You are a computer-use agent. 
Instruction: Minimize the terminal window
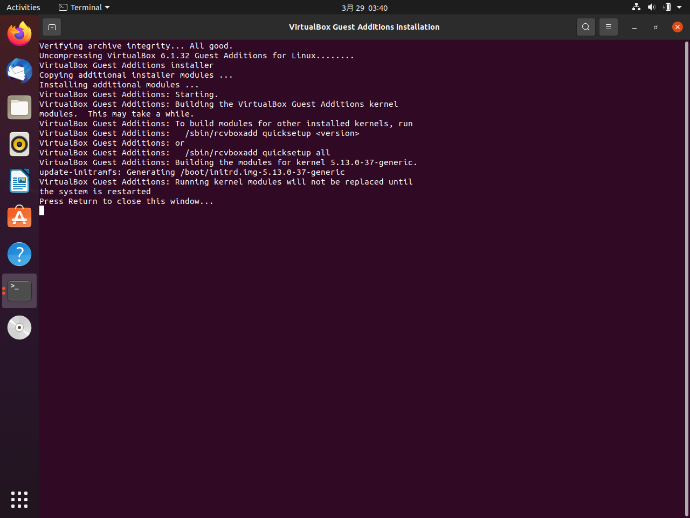[634, 27]
